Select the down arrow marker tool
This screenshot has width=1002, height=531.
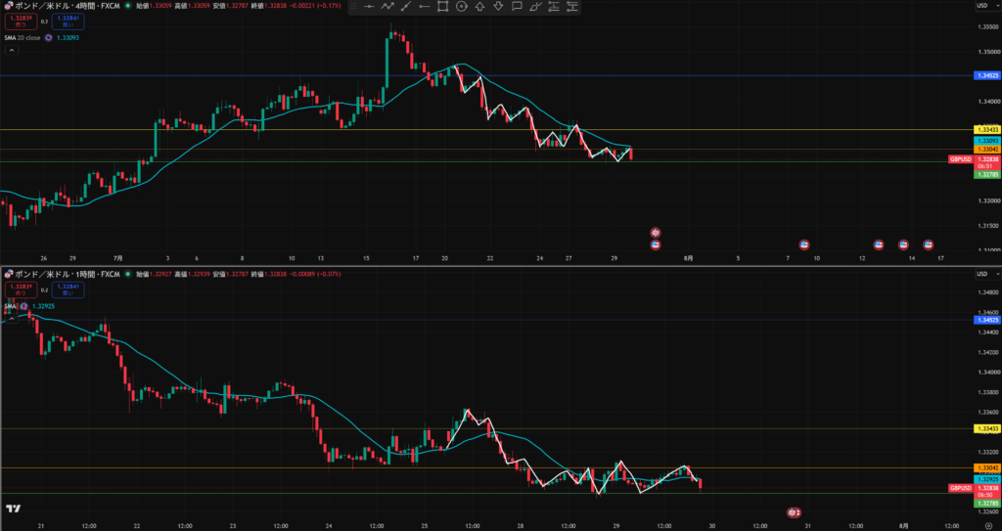tap(498, 7)
